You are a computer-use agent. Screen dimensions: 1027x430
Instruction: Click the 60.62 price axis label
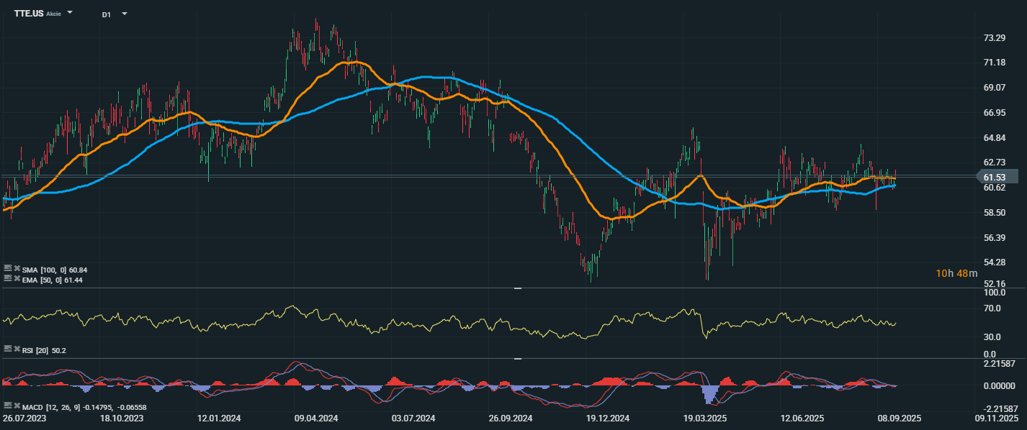[x=994, y=188]
